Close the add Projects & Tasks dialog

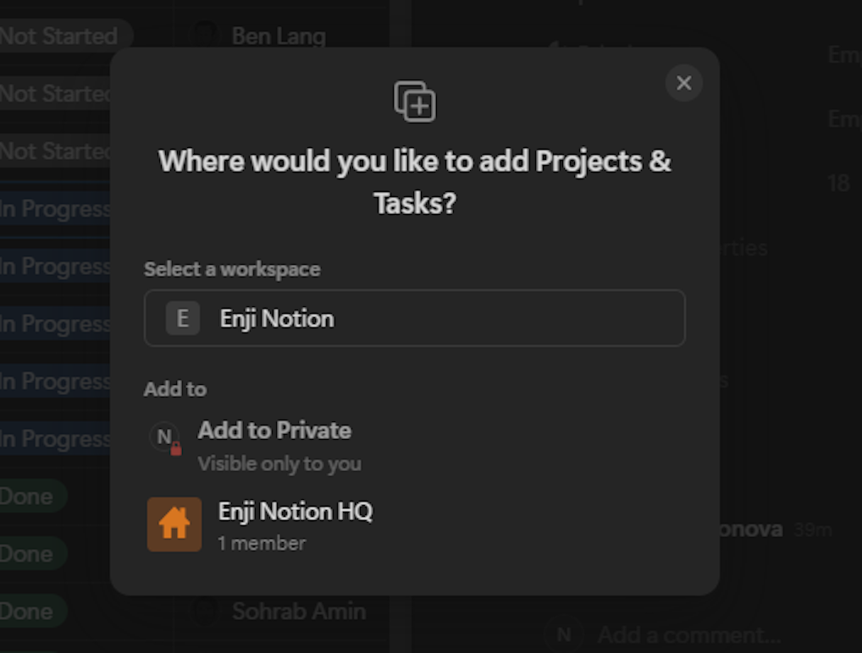[x=684, y=83]
